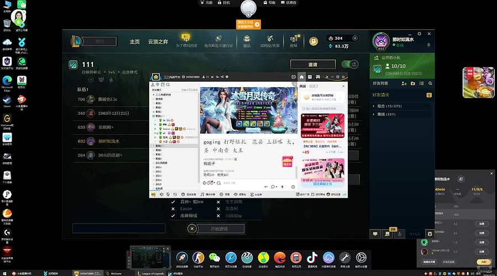Click plus button beside 304 currency
497x276 pixels.
tap(355, 38)
